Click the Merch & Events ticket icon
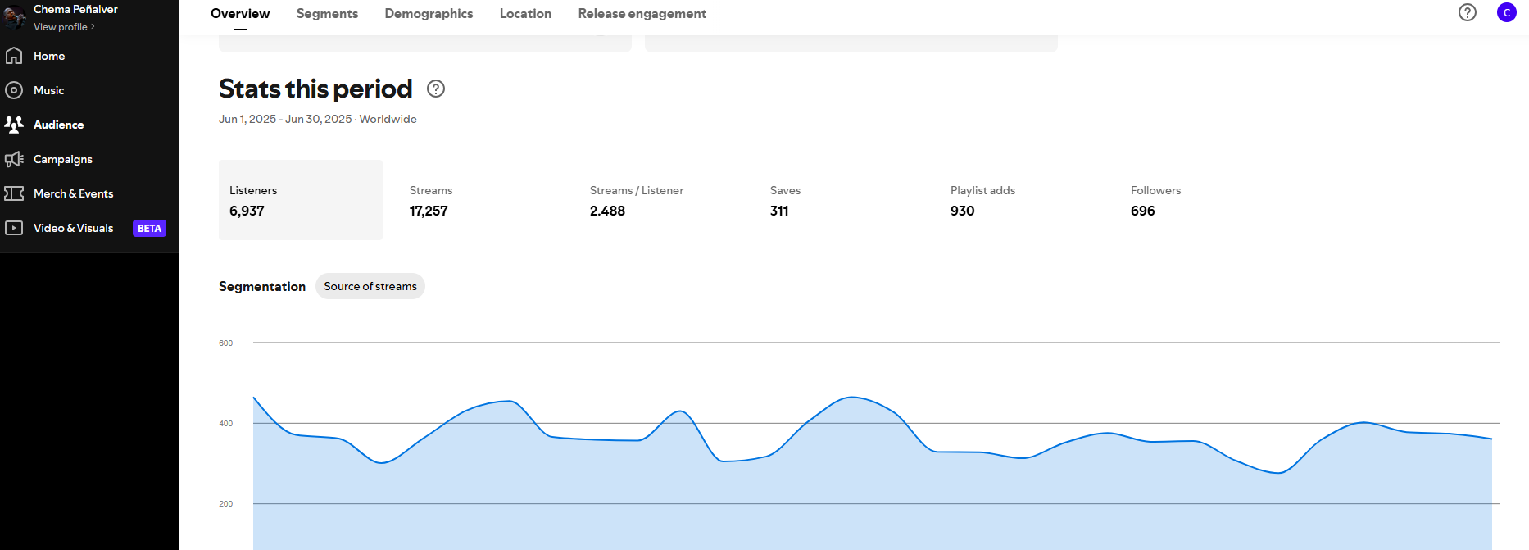Image resolution: width=1529 pixels, height=550 pixels. tap(14, 193)
